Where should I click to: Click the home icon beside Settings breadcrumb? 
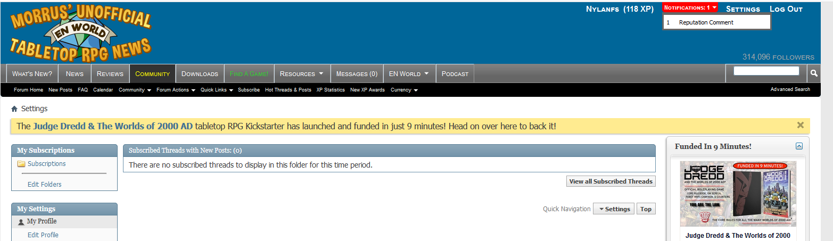pos(14,109)
